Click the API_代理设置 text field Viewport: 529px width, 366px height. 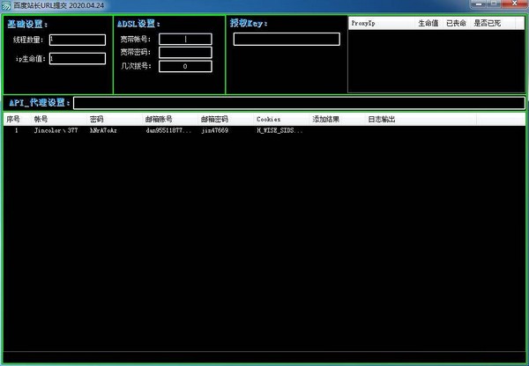tap(298, 104)
